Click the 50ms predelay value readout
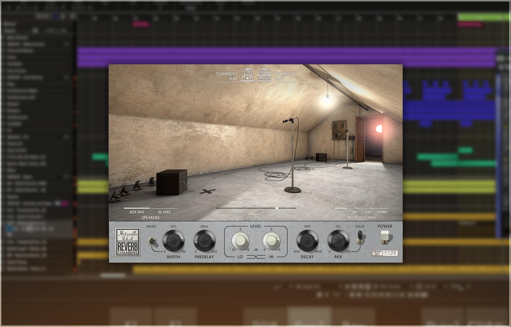The height and width of the screenshot is (327, 511). 204,227
